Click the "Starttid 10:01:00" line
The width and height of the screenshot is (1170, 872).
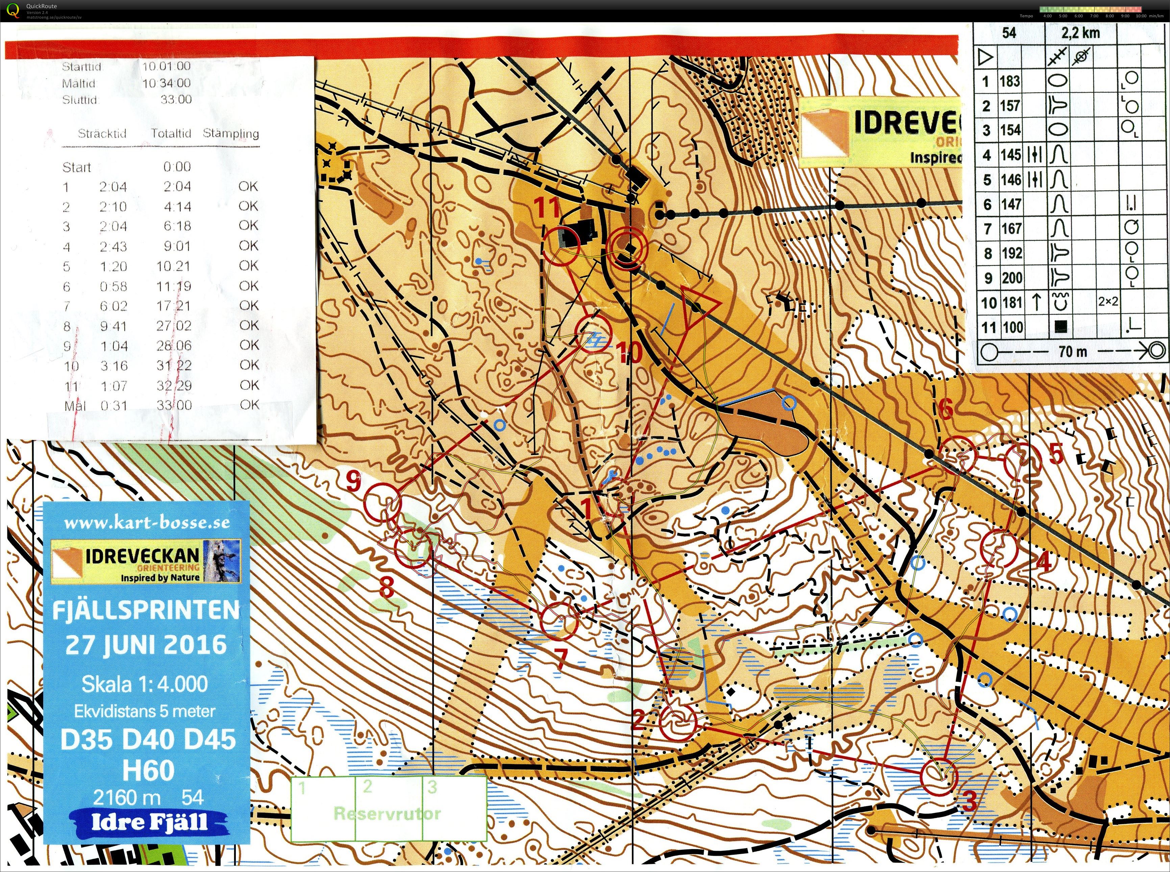pyautogui.click(x=126, y=67)
